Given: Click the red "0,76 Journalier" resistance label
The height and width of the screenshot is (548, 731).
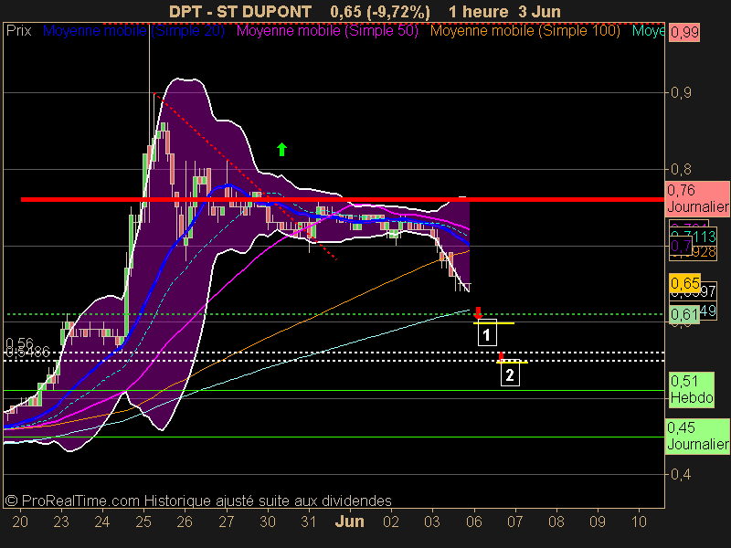Looking at the screenshot, I should click(x=697, y=198).
